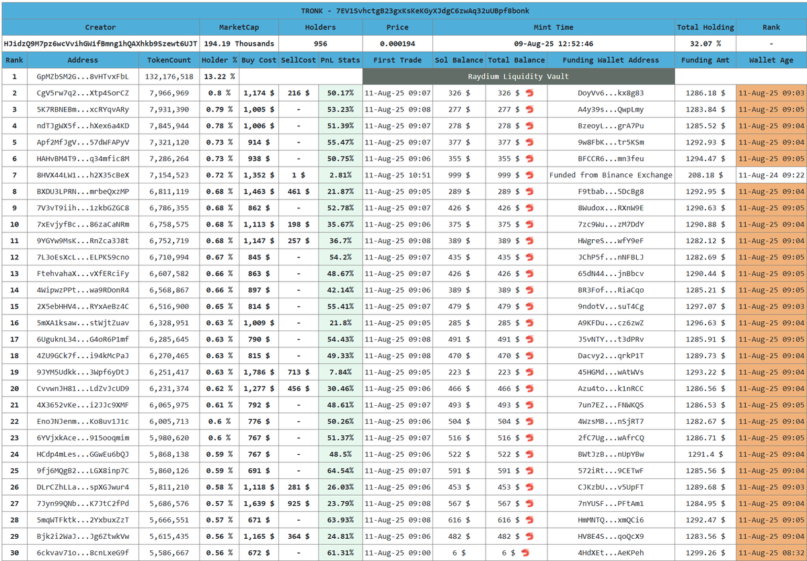
Task: Click the 'Holder %' column header
Action: 220,60
